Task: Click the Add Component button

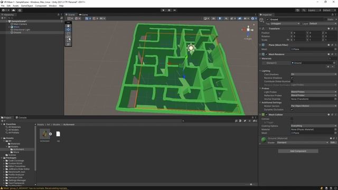Action: pos(298,151)
